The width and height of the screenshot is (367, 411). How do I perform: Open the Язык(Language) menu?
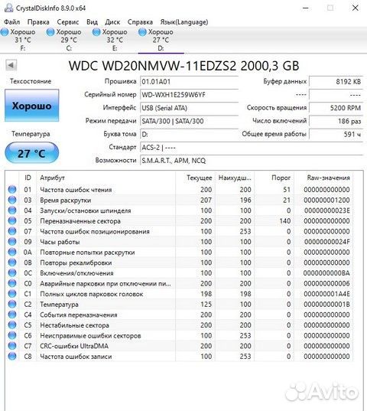point(184,22)
